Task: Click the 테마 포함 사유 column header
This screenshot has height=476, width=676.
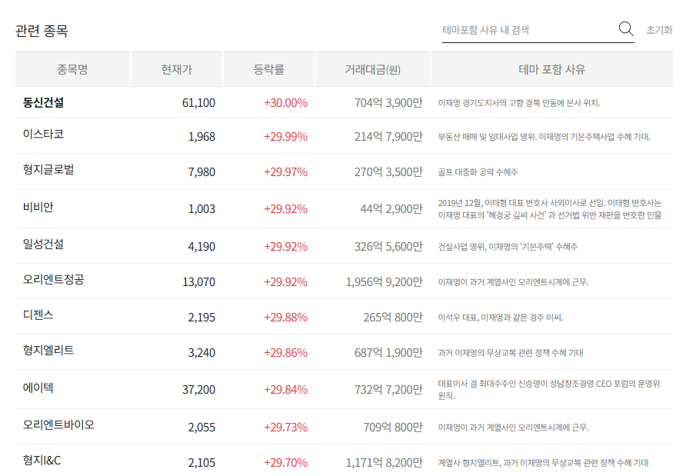Action: click(552, 69)
